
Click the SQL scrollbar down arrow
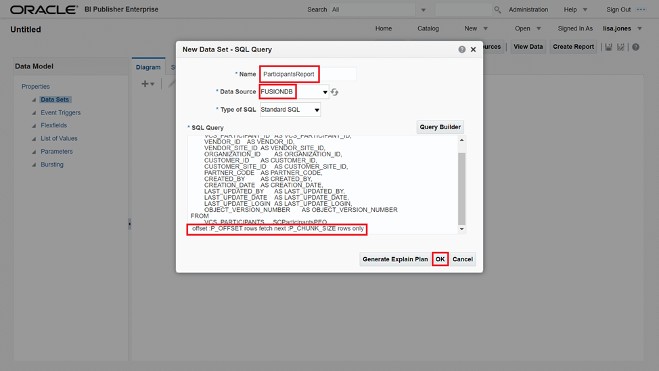pos(462,230)
